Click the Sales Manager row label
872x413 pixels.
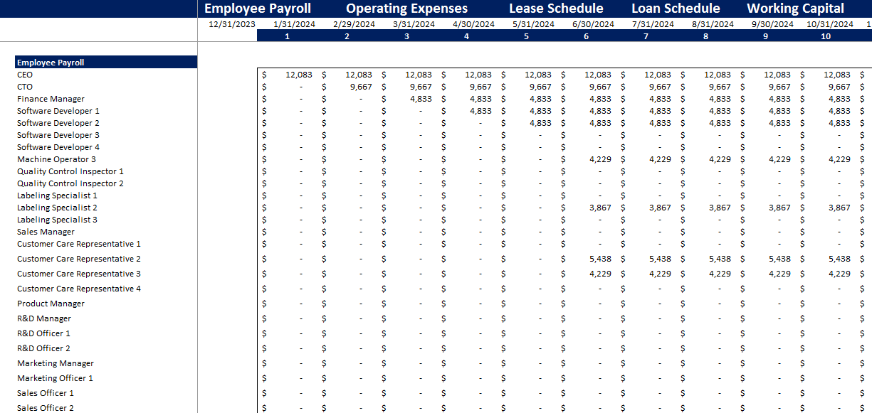click(45, 231)
